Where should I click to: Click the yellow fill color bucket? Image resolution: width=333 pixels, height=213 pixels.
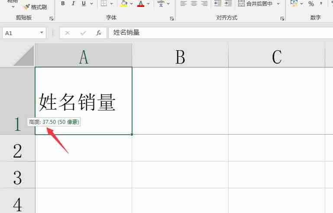coord(124,3)
